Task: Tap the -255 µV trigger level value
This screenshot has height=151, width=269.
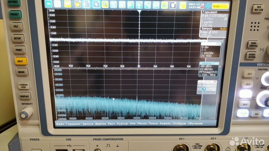Action: [x=206, y=35]
